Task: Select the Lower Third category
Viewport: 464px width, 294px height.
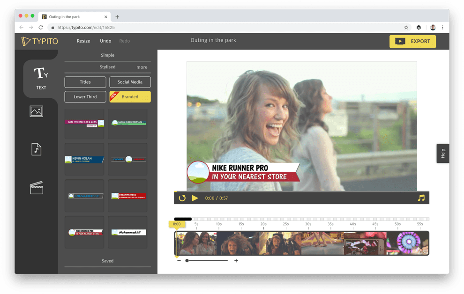Action: point(85,97)
